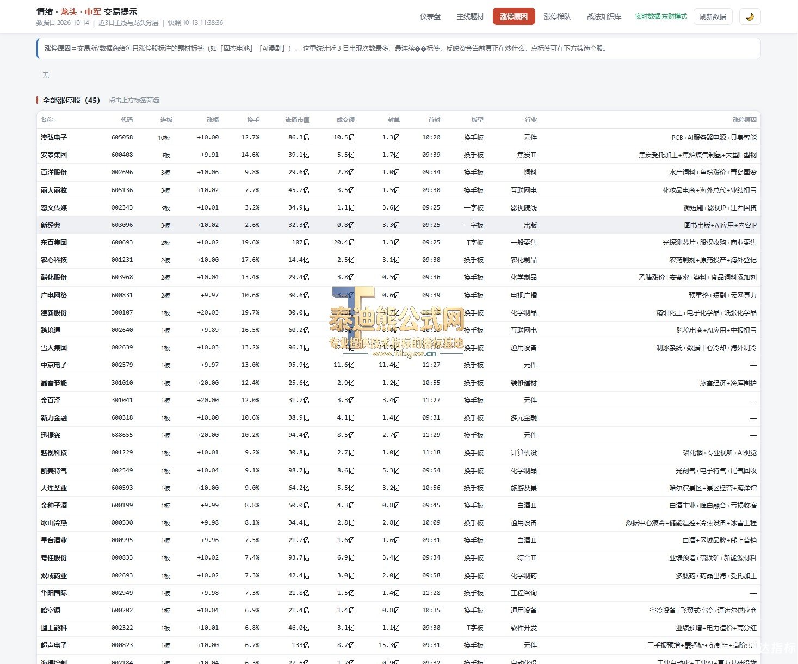Screen dimensions: 798x664
Task: Click industry cell 旅游及景
Action: click(523, 488)
